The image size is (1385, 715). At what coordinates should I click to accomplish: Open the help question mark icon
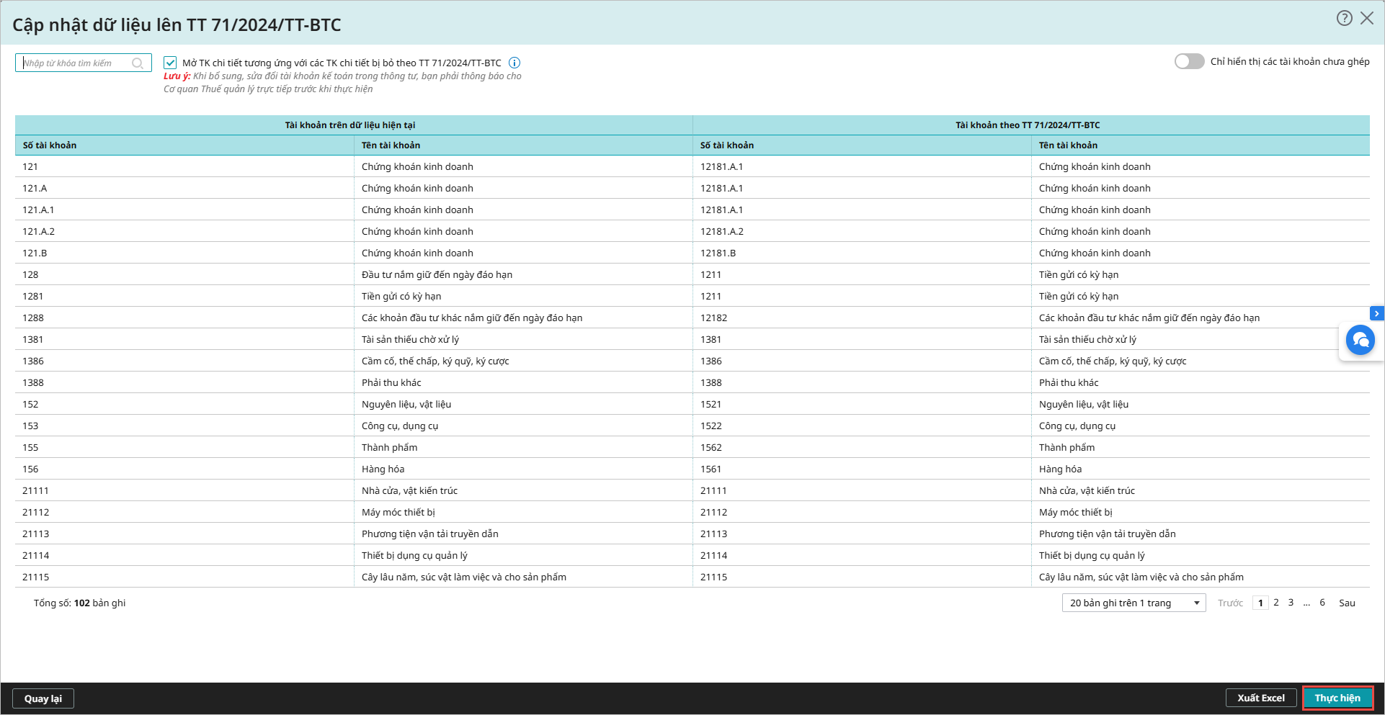[1344, 19]
